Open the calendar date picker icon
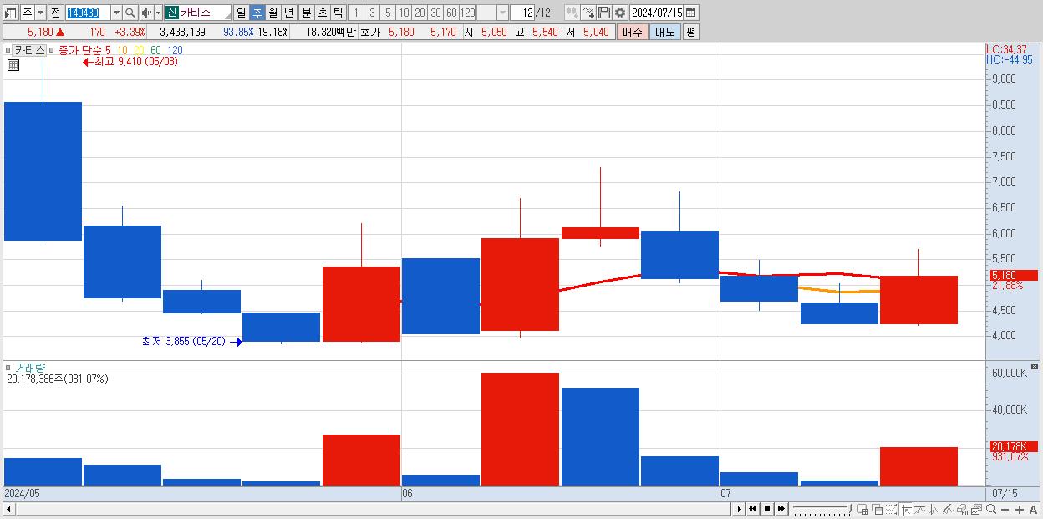The image size is (1043, 519). pyautogui.click(x=691, y=13)
